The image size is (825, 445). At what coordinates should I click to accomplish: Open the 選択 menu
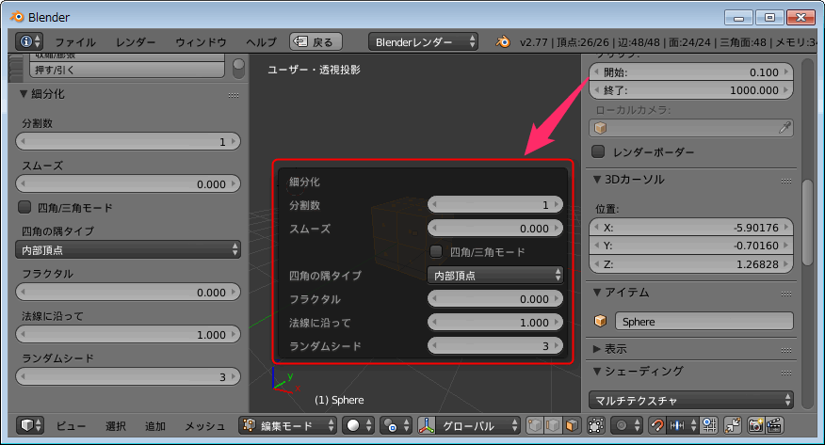click(x=116, y=426)
